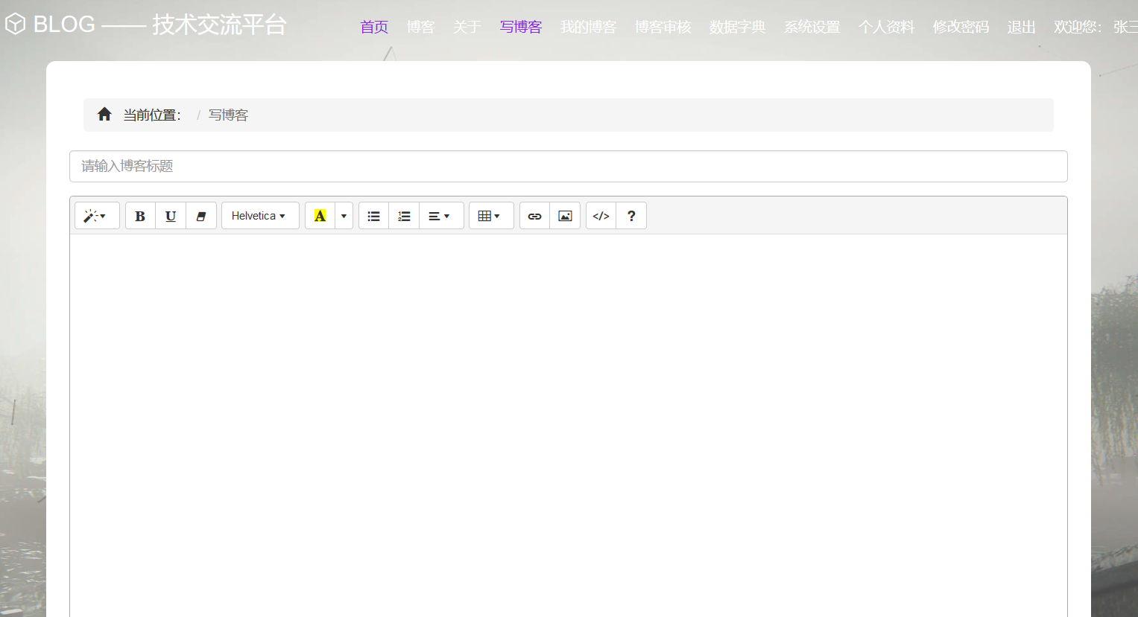
Task: Click the BLOG cube logo icon
Action: 15,25
